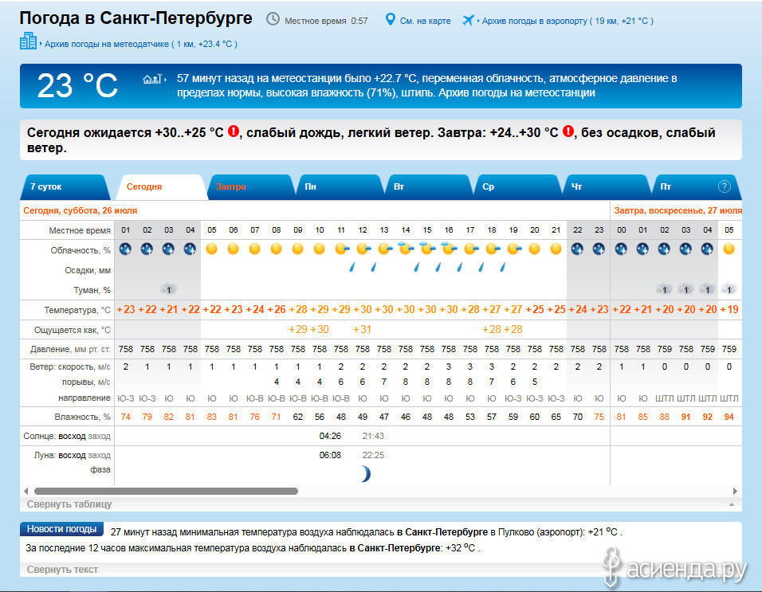The image size is (762, 592).
Task: Click the Новости погоды label
Action: point(61,529)
